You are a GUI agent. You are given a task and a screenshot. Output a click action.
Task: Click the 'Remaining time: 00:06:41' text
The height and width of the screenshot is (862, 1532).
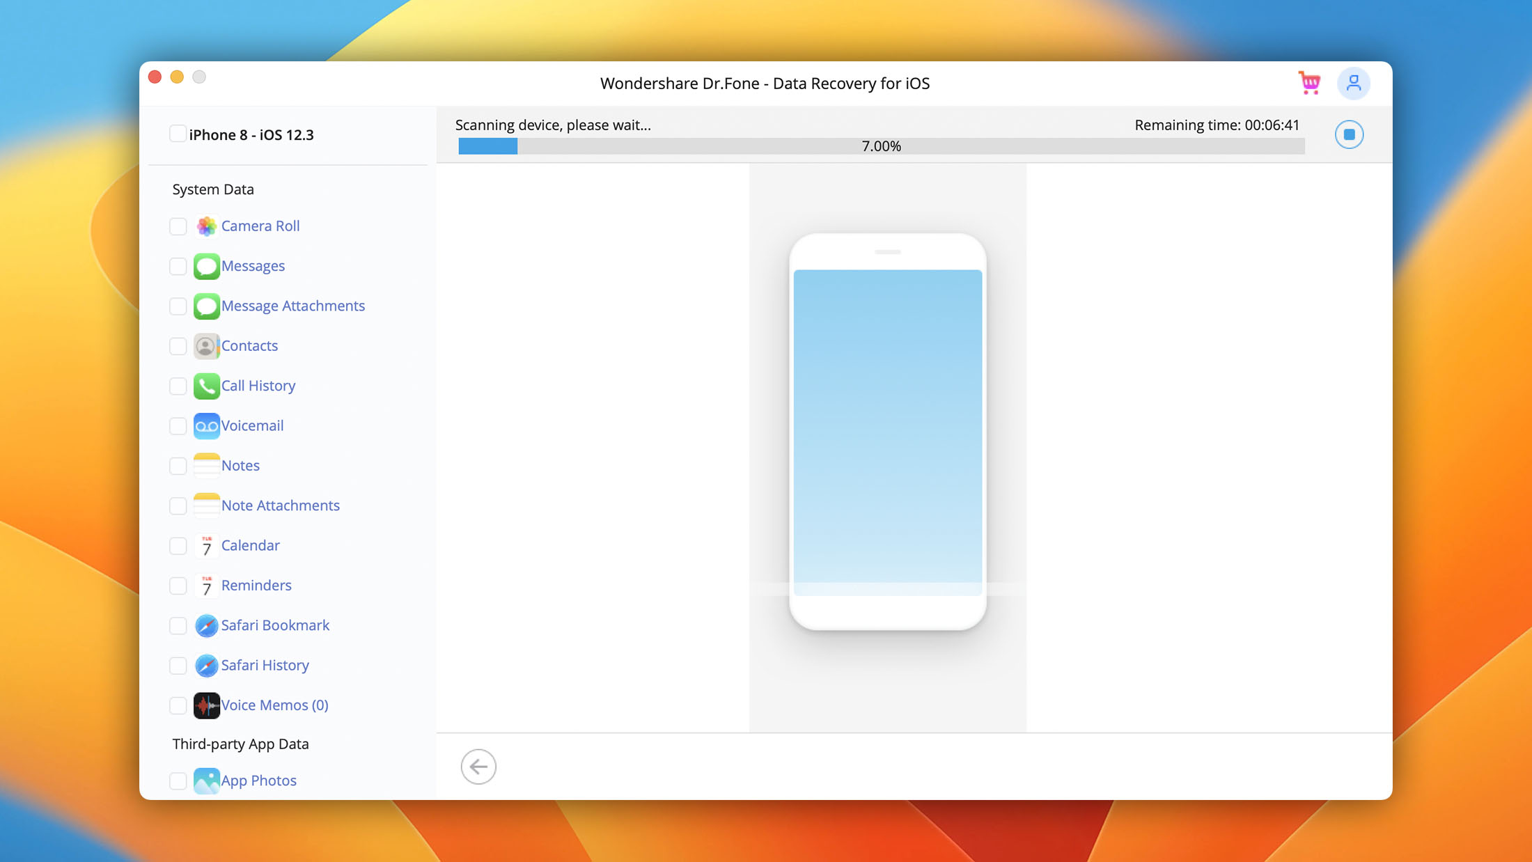coord(1217,125)
